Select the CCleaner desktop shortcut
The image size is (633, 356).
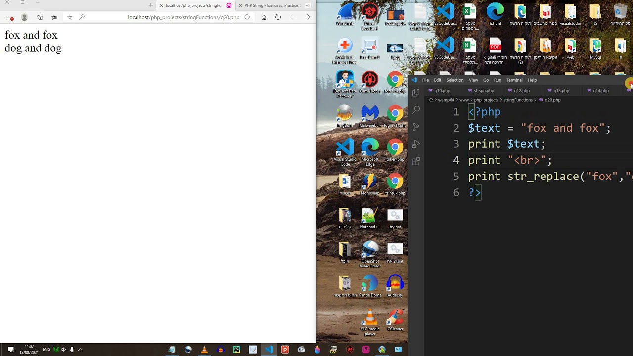[395, 320]
